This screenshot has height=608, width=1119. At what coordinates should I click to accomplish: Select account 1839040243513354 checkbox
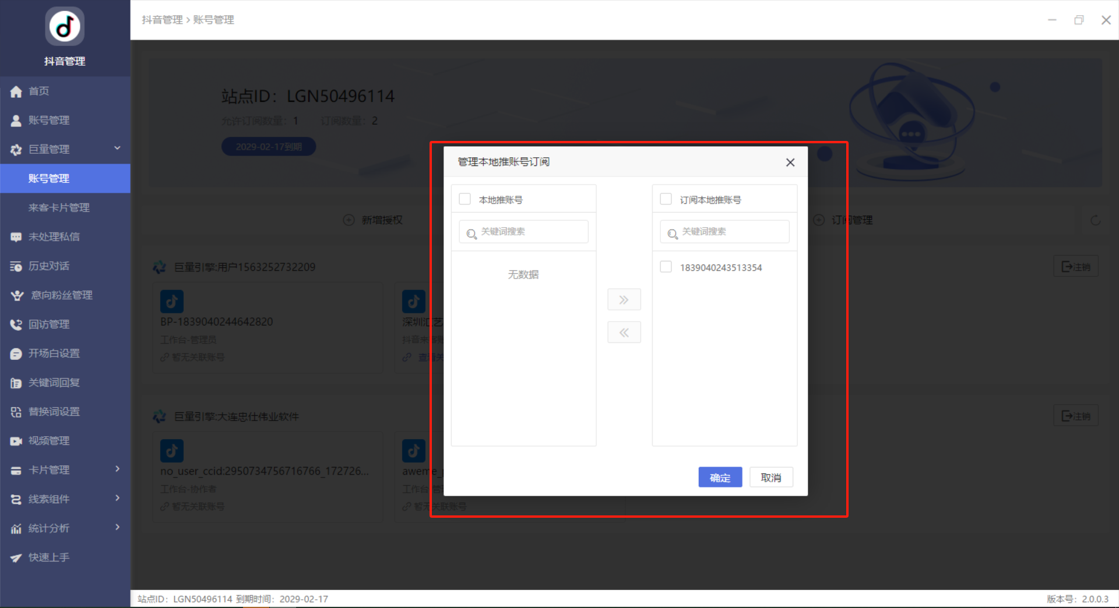666,267
